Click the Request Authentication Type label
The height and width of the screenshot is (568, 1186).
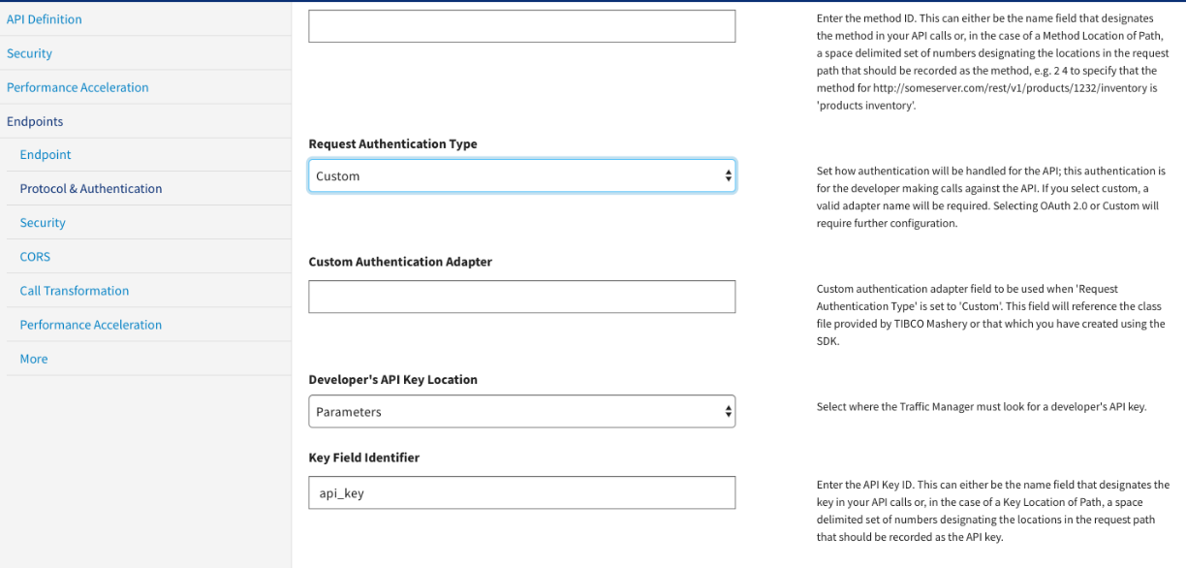[x=392, y=143]
